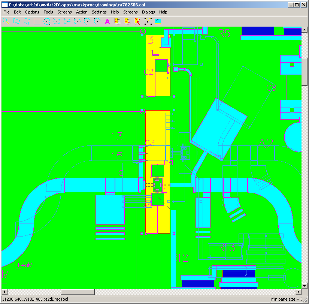Viewport: 309px width, 304px height.
Task: Expand the Tools menu
Action: [x=48, y=12]
